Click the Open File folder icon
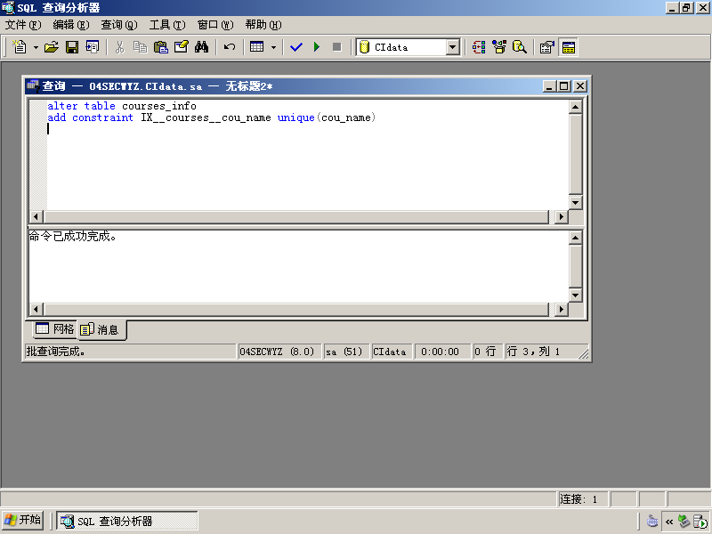The image size is (712, 534). tap(52, 47)
